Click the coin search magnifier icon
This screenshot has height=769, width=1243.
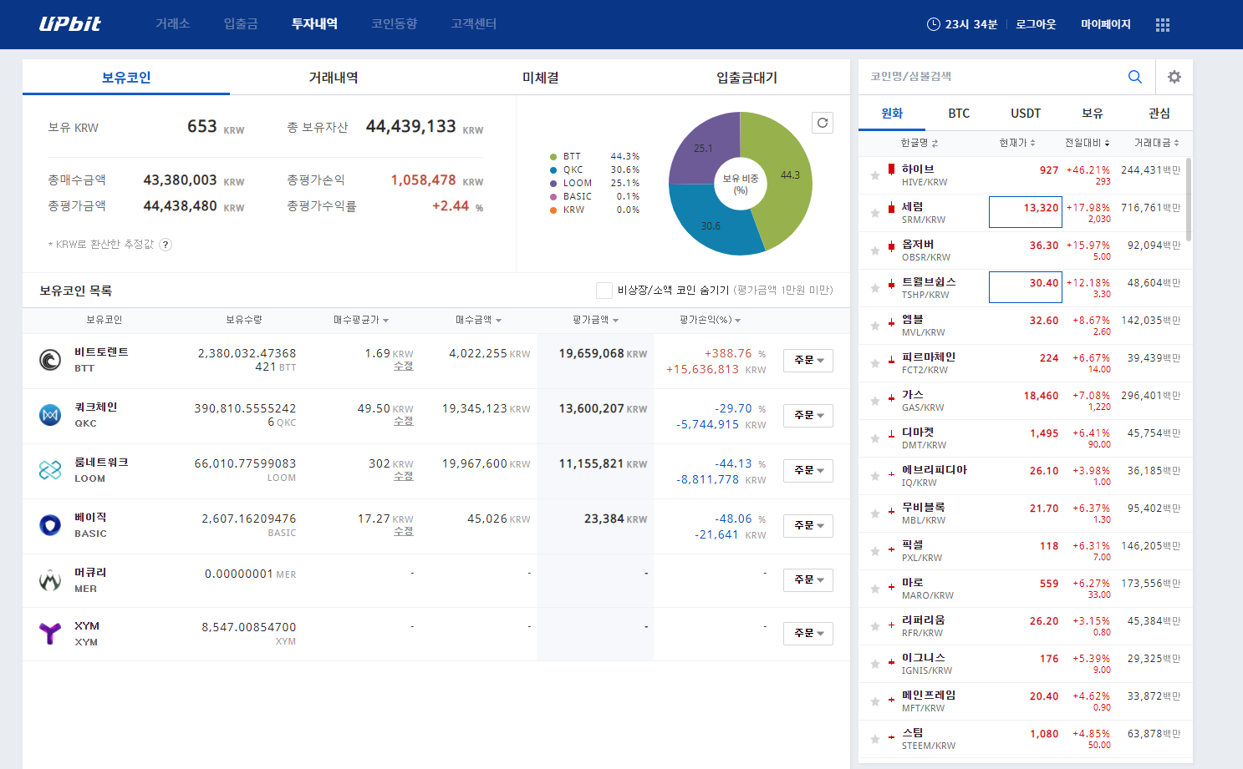(1134, 77)
